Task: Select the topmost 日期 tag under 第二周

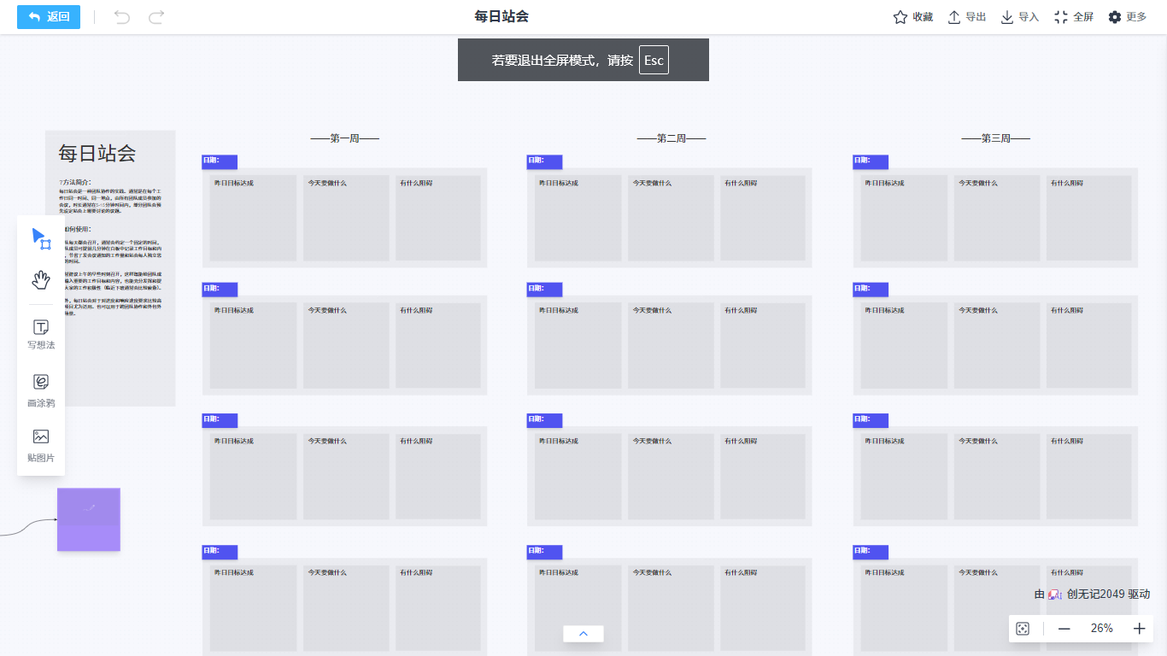Action: [x=544, y=161]
